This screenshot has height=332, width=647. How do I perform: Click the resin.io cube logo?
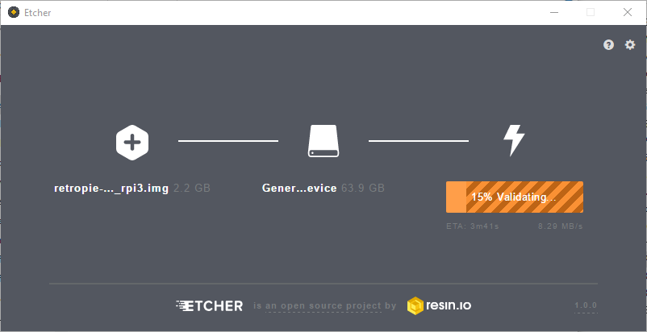pos(415,305)
